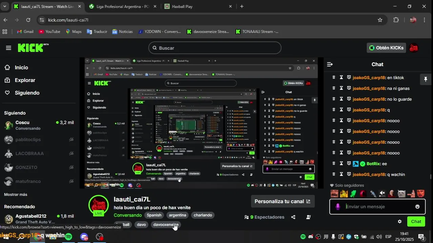Open the TONAAALI Stream bookmark
This screenshot has height=243, width=433.
[257, 31]
